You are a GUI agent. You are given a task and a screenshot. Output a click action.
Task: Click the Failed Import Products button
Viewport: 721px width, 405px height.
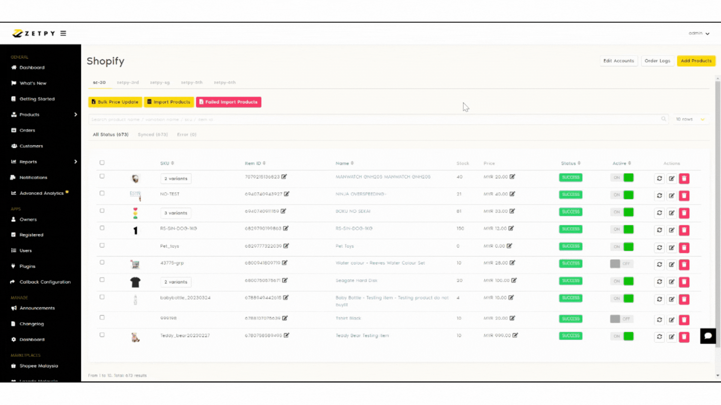[x=228, y=102]
